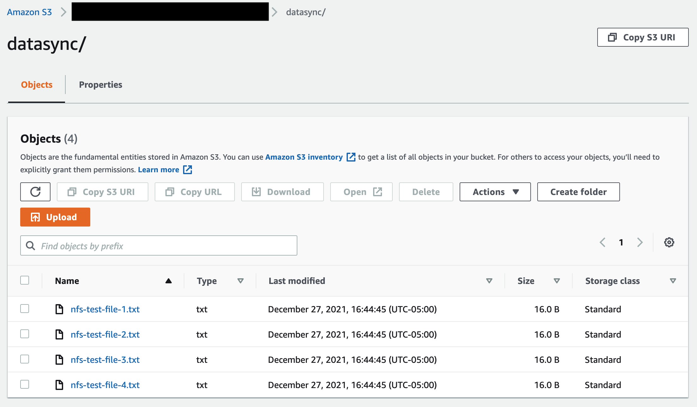Image resolution: width=697 pixels, height=407 pixels.
Task: Click the search magnifier icon in prefix field
Action: pyautogui.click(x=30, y=246)
